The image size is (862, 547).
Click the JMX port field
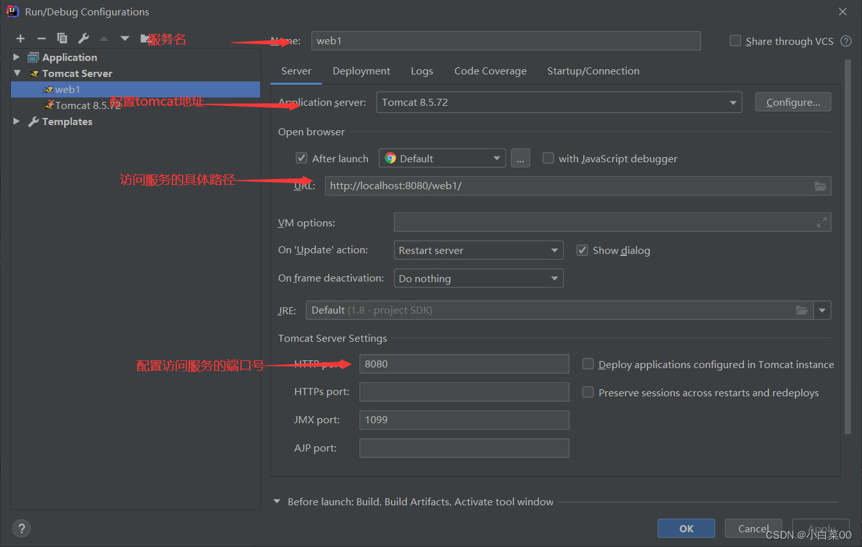click(464, 419)
